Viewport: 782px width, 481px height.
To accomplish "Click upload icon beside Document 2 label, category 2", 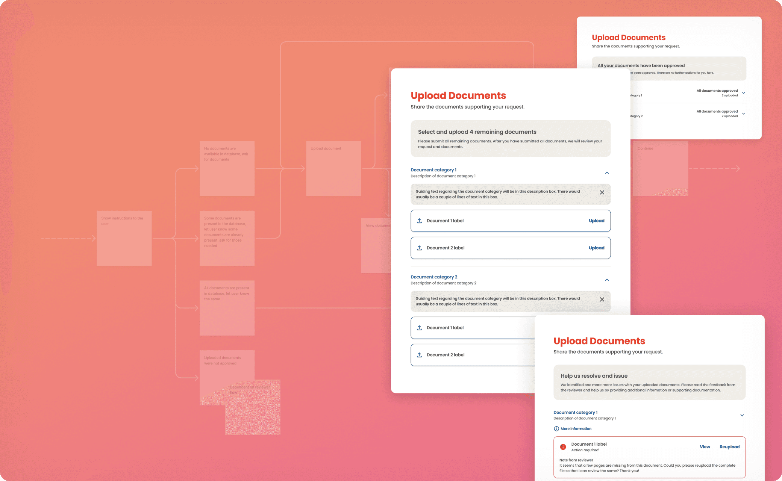I will pos(419,355).
